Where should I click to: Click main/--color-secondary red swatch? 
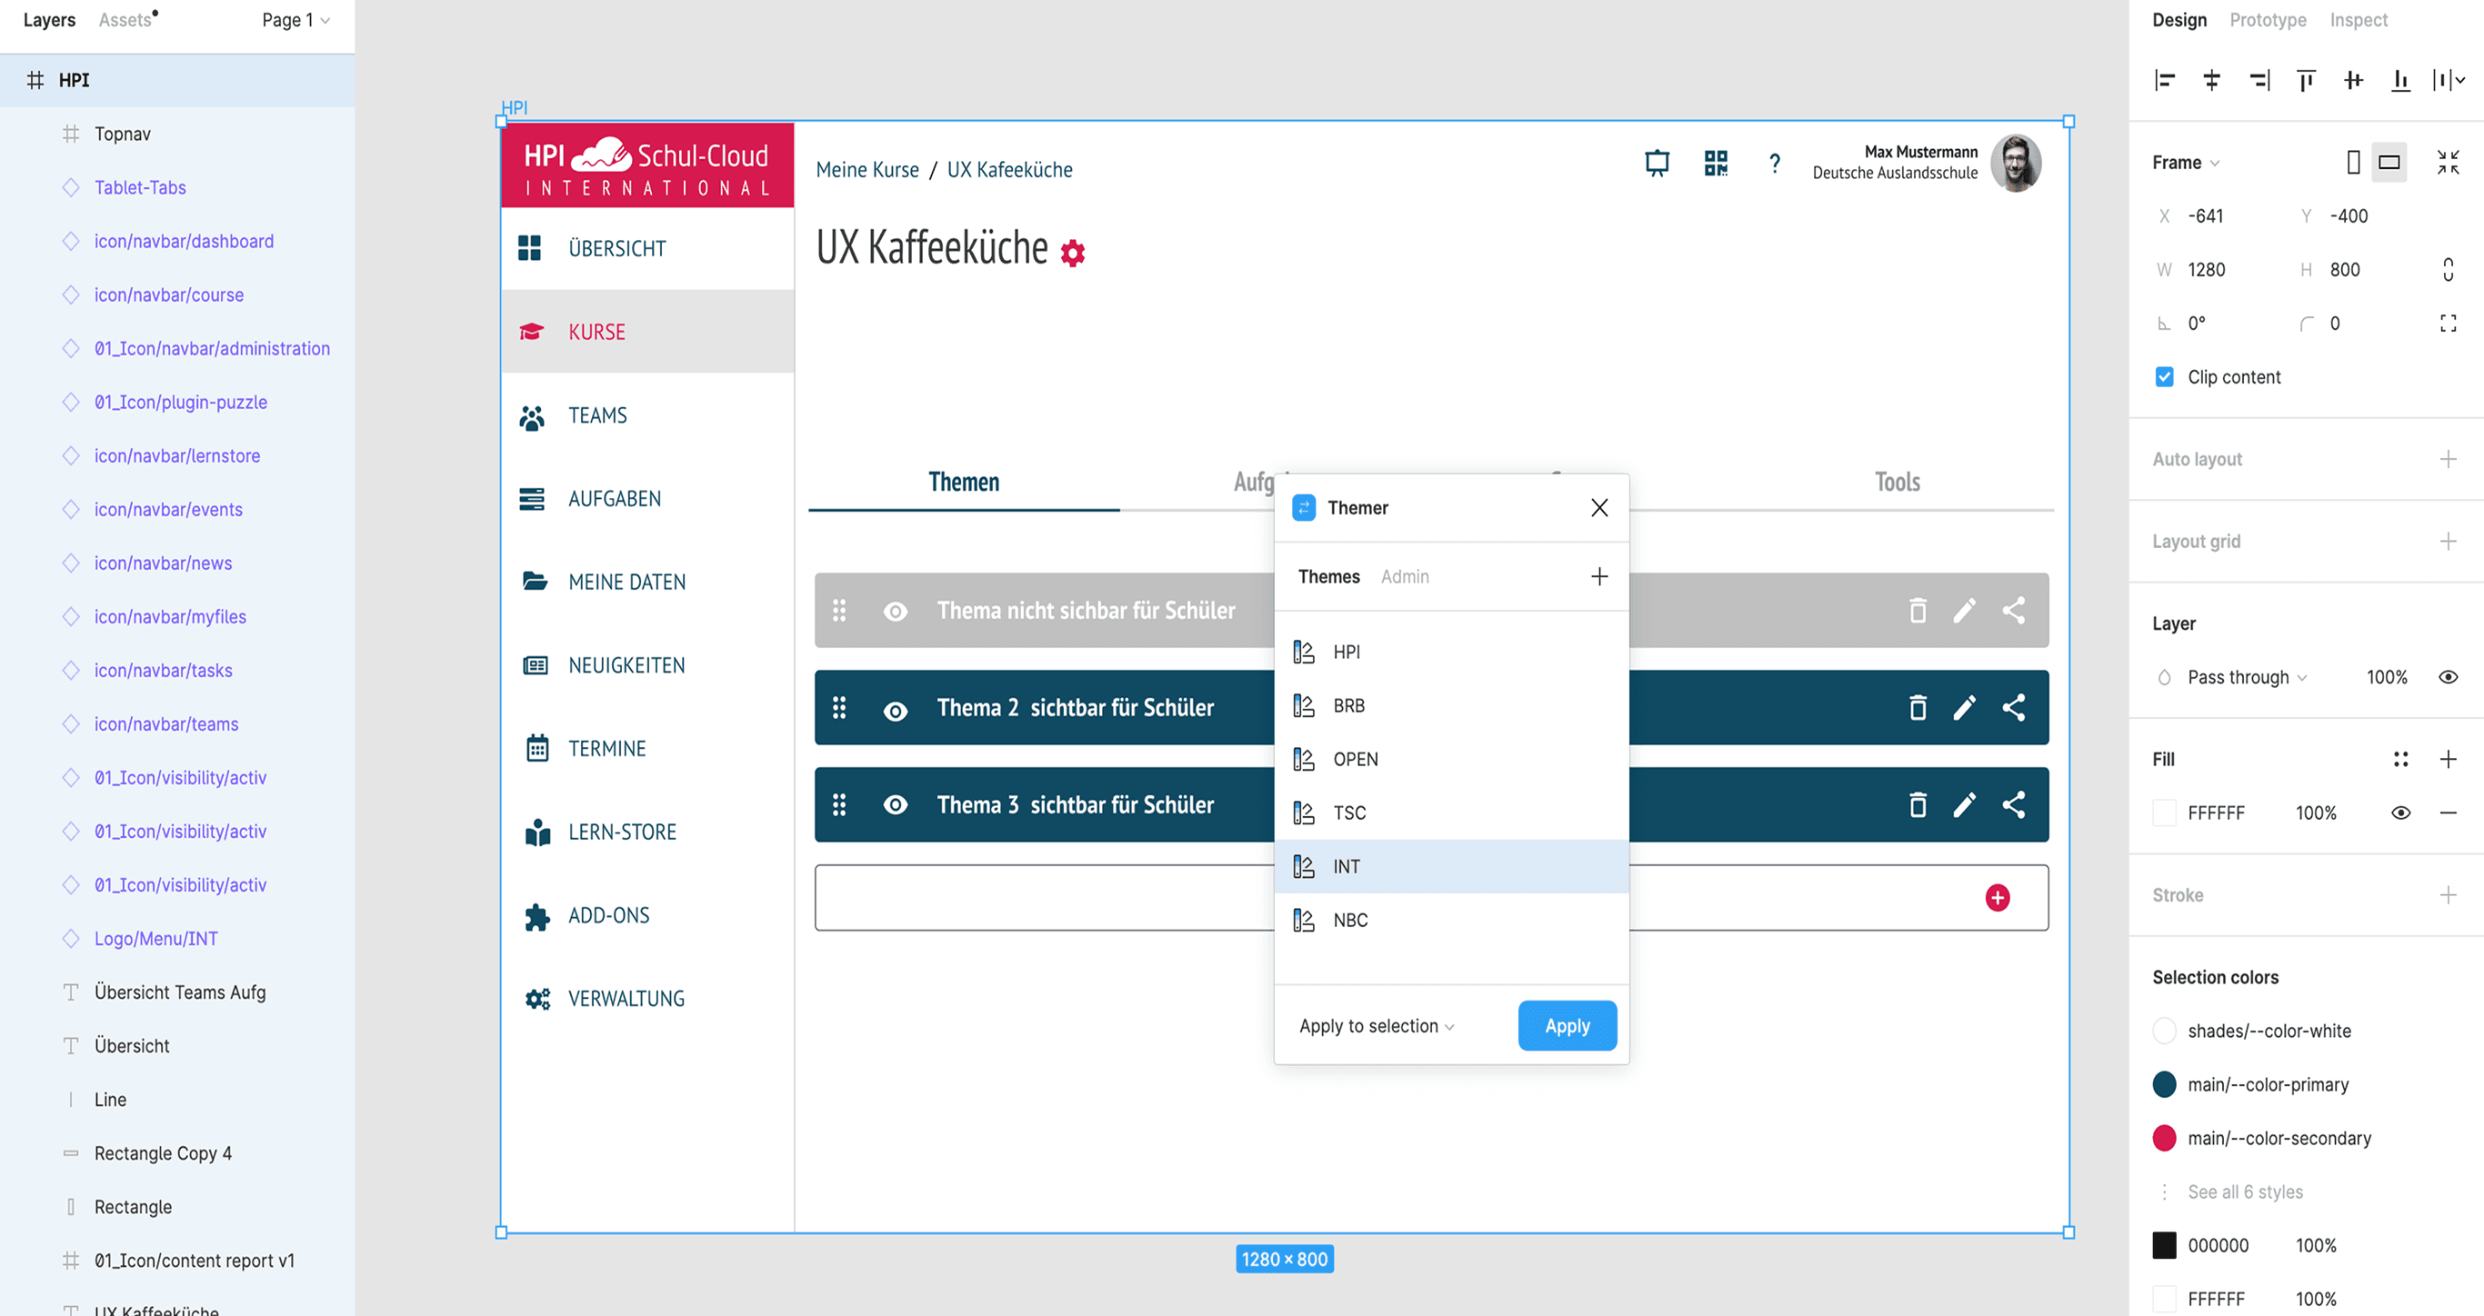(2164, 1139)
